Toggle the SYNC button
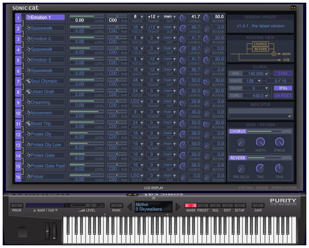Screen dimensions: 309x248 [283, 73]
